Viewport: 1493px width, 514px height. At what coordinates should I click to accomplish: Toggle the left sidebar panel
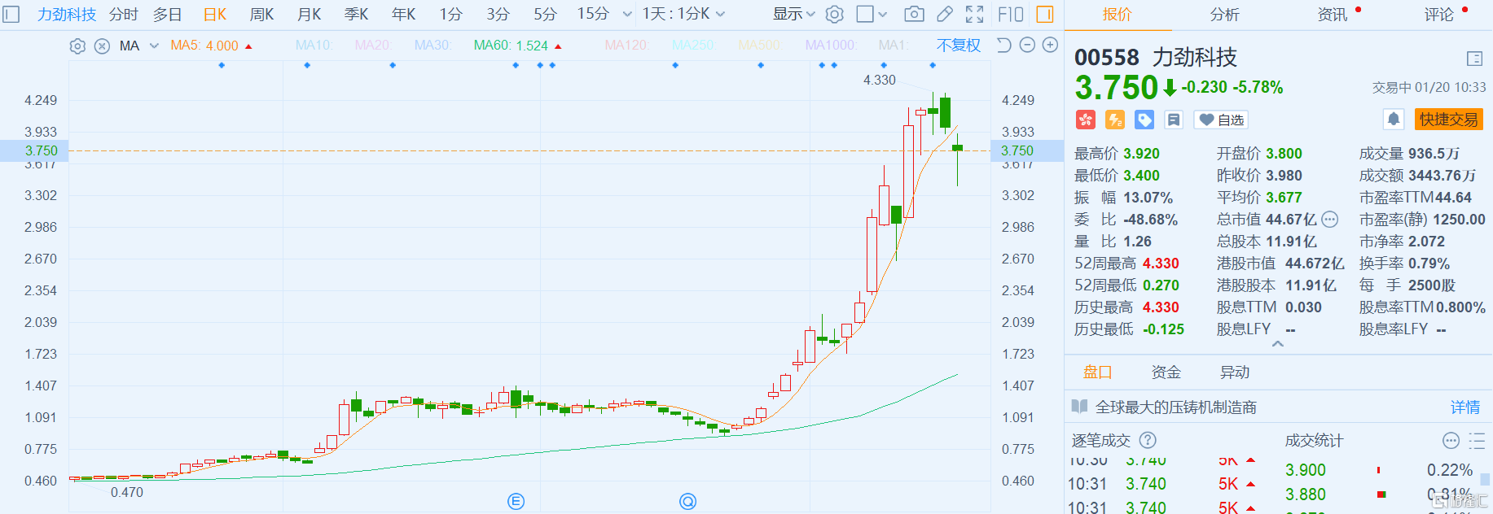pos(11,14)
